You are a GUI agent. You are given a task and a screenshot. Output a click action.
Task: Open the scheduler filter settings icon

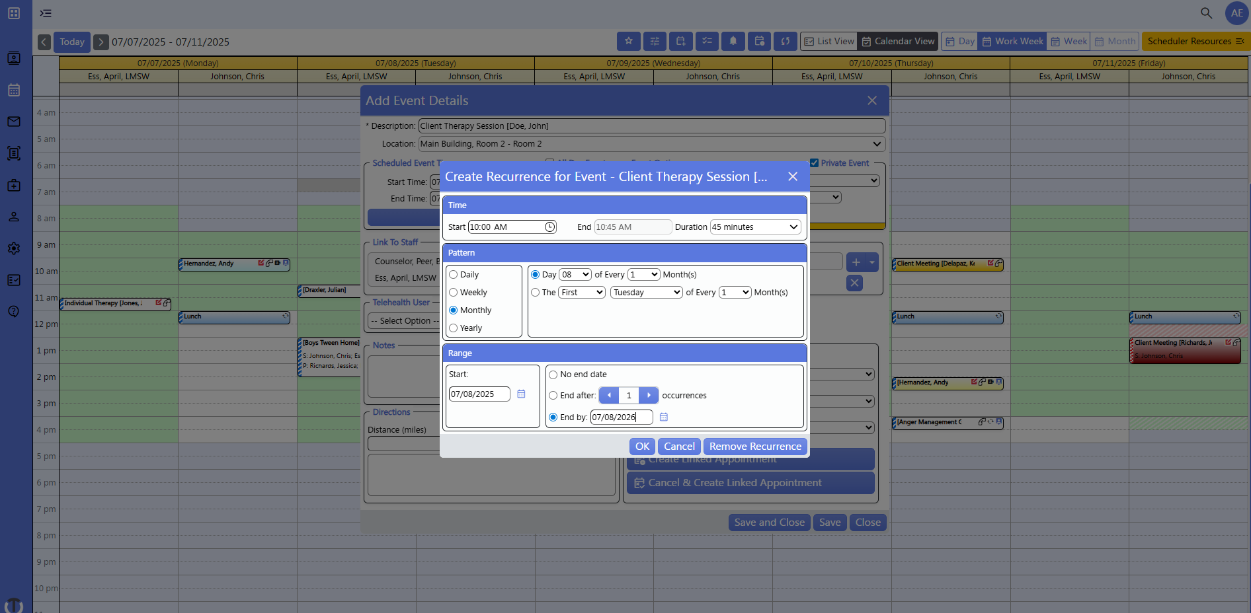point(655,41)
